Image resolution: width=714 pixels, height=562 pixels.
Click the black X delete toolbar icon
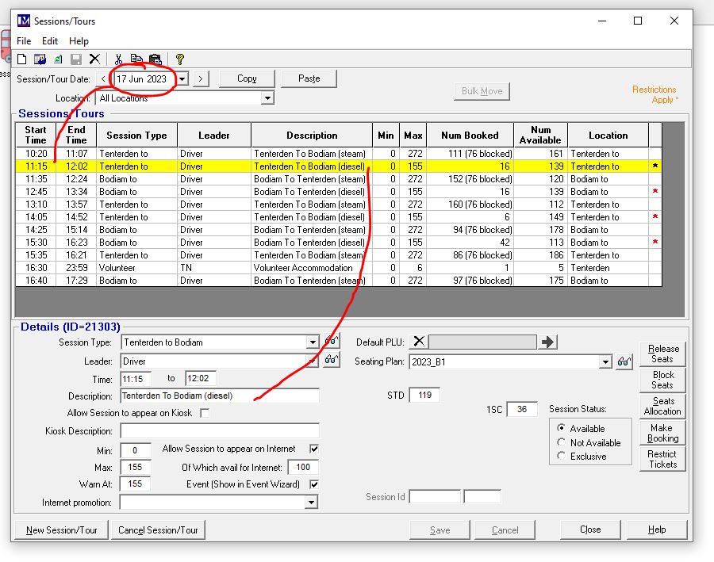coord(94,59)
